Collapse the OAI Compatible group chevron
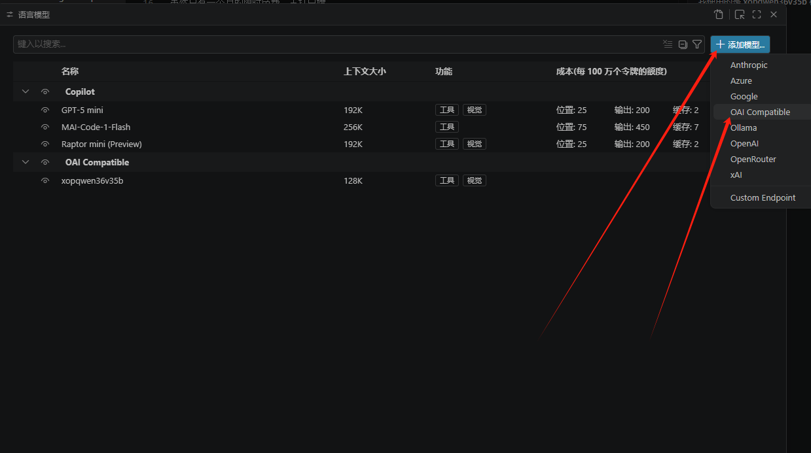The height and width of the screenshot is (453, 811). click(26, 163)
